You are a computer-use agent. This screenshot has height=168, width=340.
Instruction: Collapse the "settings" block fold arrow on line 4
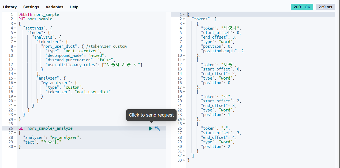click(15, 28)
